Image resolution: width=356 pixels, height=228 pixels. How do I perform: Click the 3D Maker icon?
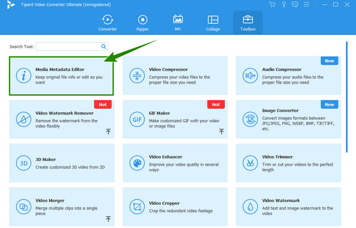click(24, 163)
